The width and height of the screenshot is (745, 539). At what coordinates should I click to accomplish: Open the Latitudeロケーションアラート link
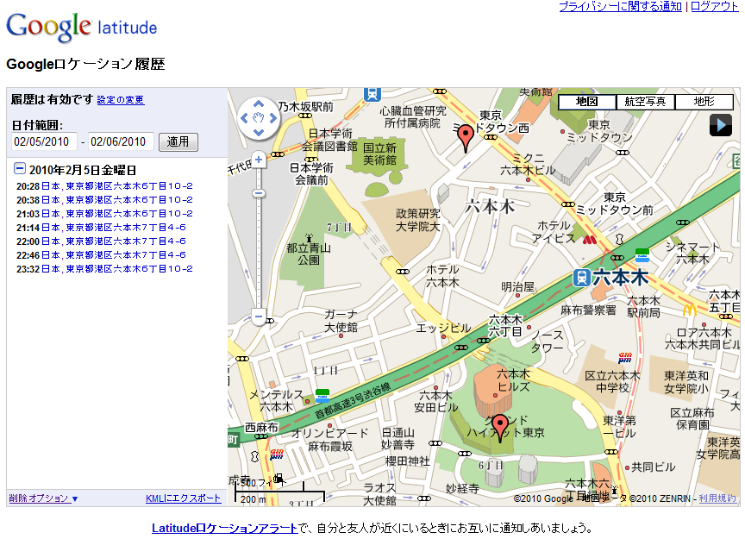click(225, 528)
